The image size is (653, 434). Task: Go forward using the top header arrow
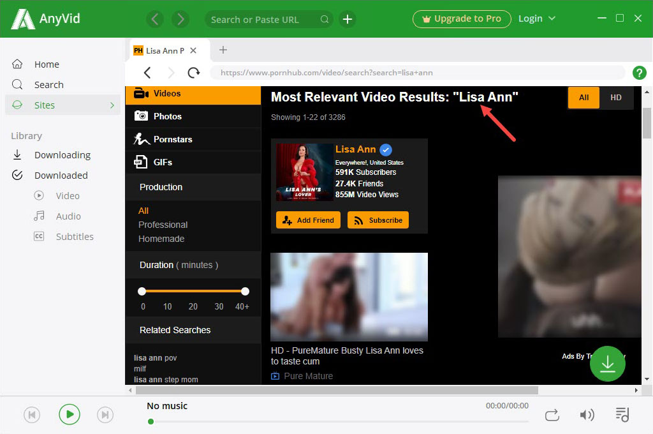tap(180, 19)
